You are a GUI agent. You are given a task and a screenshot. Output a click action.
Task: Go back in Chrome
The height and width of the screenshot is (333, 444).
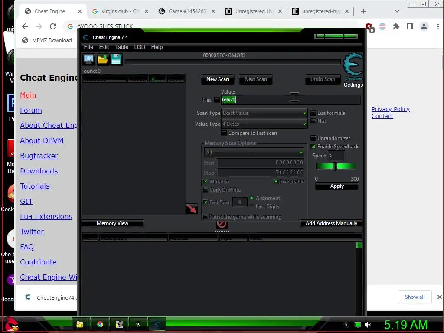point(25,26)
